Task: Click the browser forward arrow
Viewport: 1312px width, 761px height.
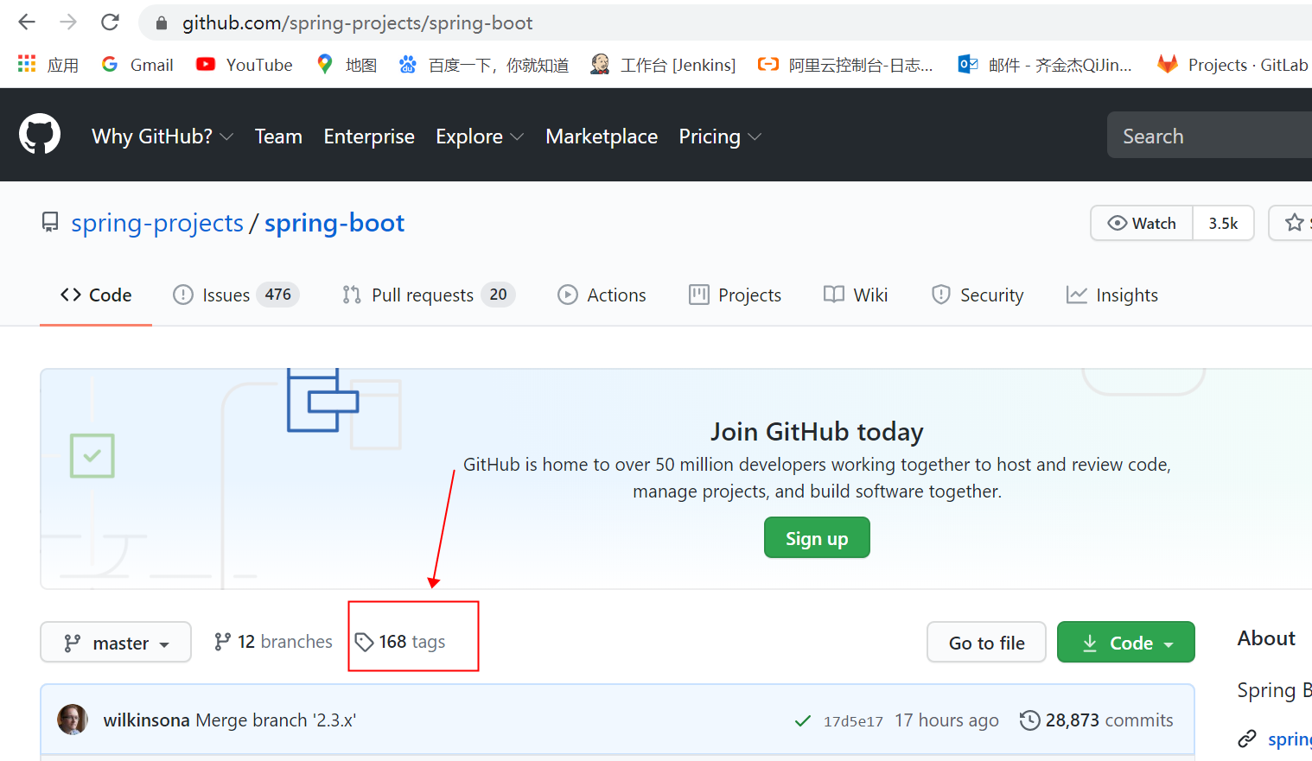Action: (68, 22)
